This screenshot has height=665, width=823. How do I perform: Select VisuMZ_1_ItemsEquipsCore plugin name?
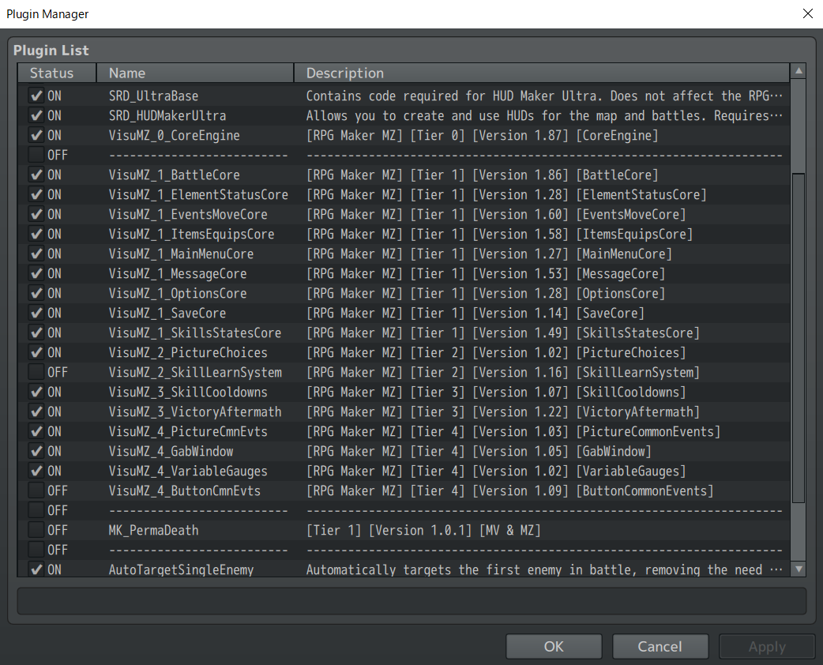[192, 234]
